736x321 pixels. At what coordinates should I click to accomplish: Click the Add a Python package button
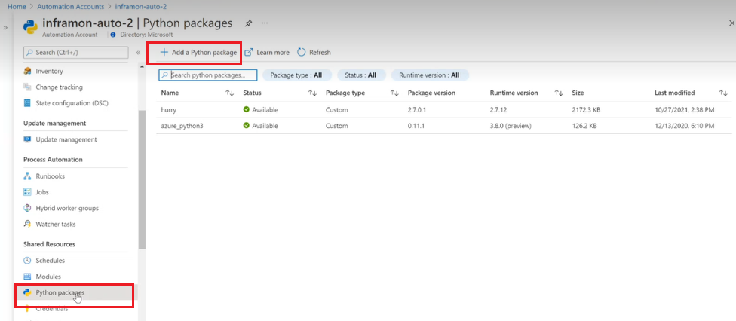click(198, 53)
